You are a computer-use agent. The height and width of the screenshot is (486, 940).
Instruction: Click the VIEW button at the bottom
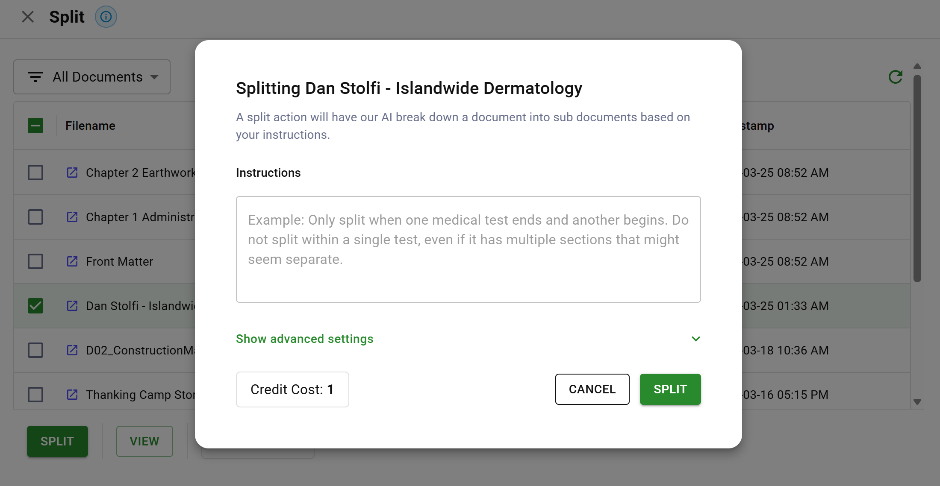(x=144, y=441)
